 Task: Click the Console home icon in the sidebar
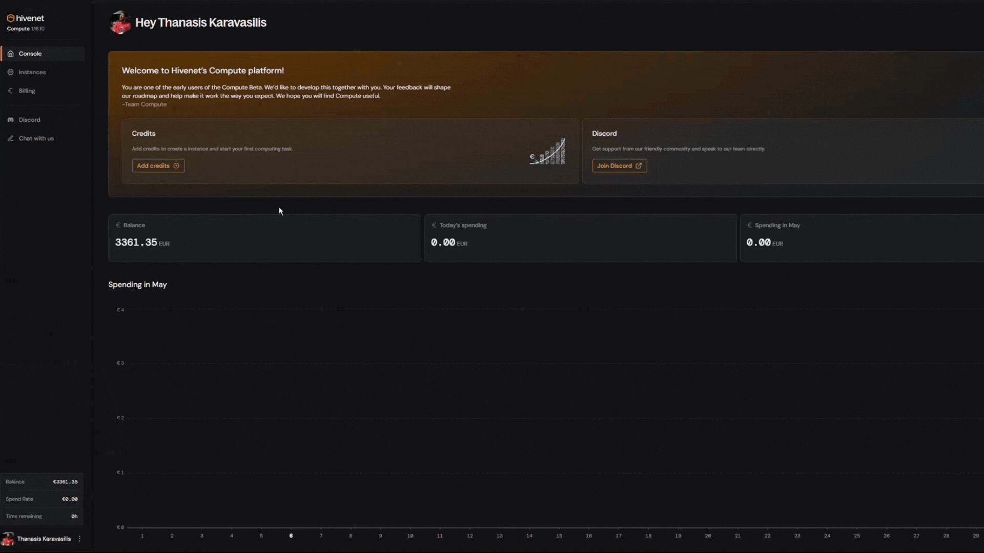10,54
